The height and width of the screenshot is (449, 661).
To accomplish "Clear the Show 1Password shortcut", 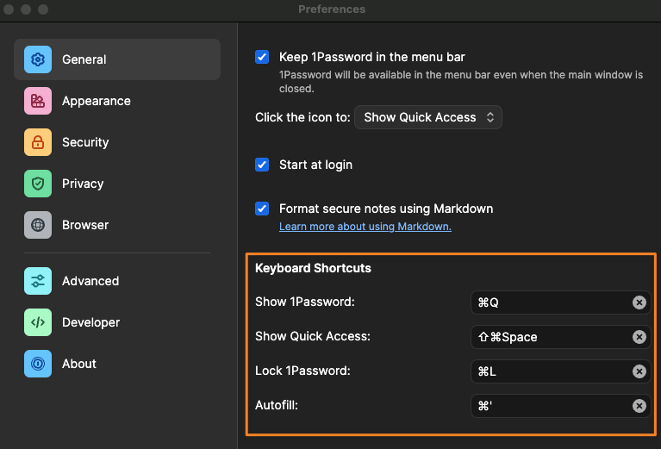I will coord(639,302).
